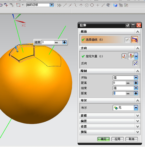This screenshot has width=145, height=147.
Task: Select the circle center snap point icon
Action: (87, 5)
